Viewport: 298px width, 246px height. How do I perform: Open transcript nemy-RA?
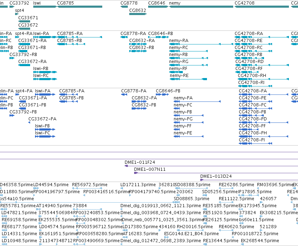[x=201, y=44]
